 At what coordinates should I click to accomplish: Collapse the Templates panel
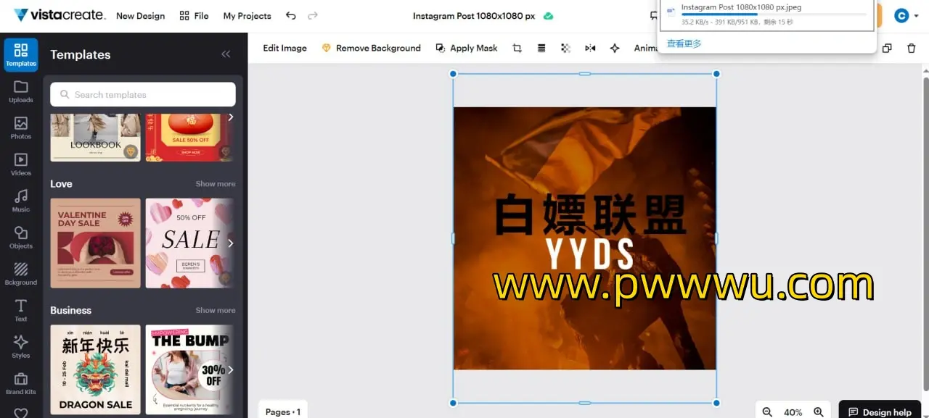[x=226, y=54]
